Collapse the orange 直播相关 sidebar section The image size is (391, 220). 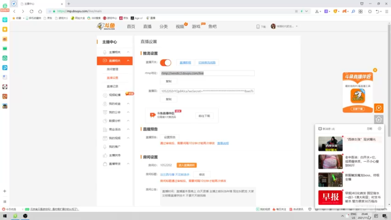click(128, 61)
